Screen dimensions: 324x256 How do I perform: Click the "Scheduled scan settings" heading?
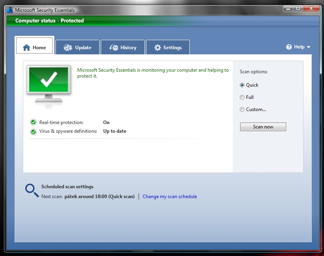pyautogui.click(x=67, y=187)
